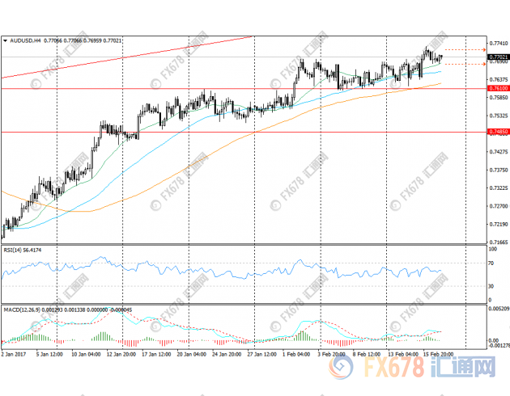Click the arrow icon before AUDUSD,H4 title
The width and height of the screenshot is (510, 396).
click(x=5, y=39)
